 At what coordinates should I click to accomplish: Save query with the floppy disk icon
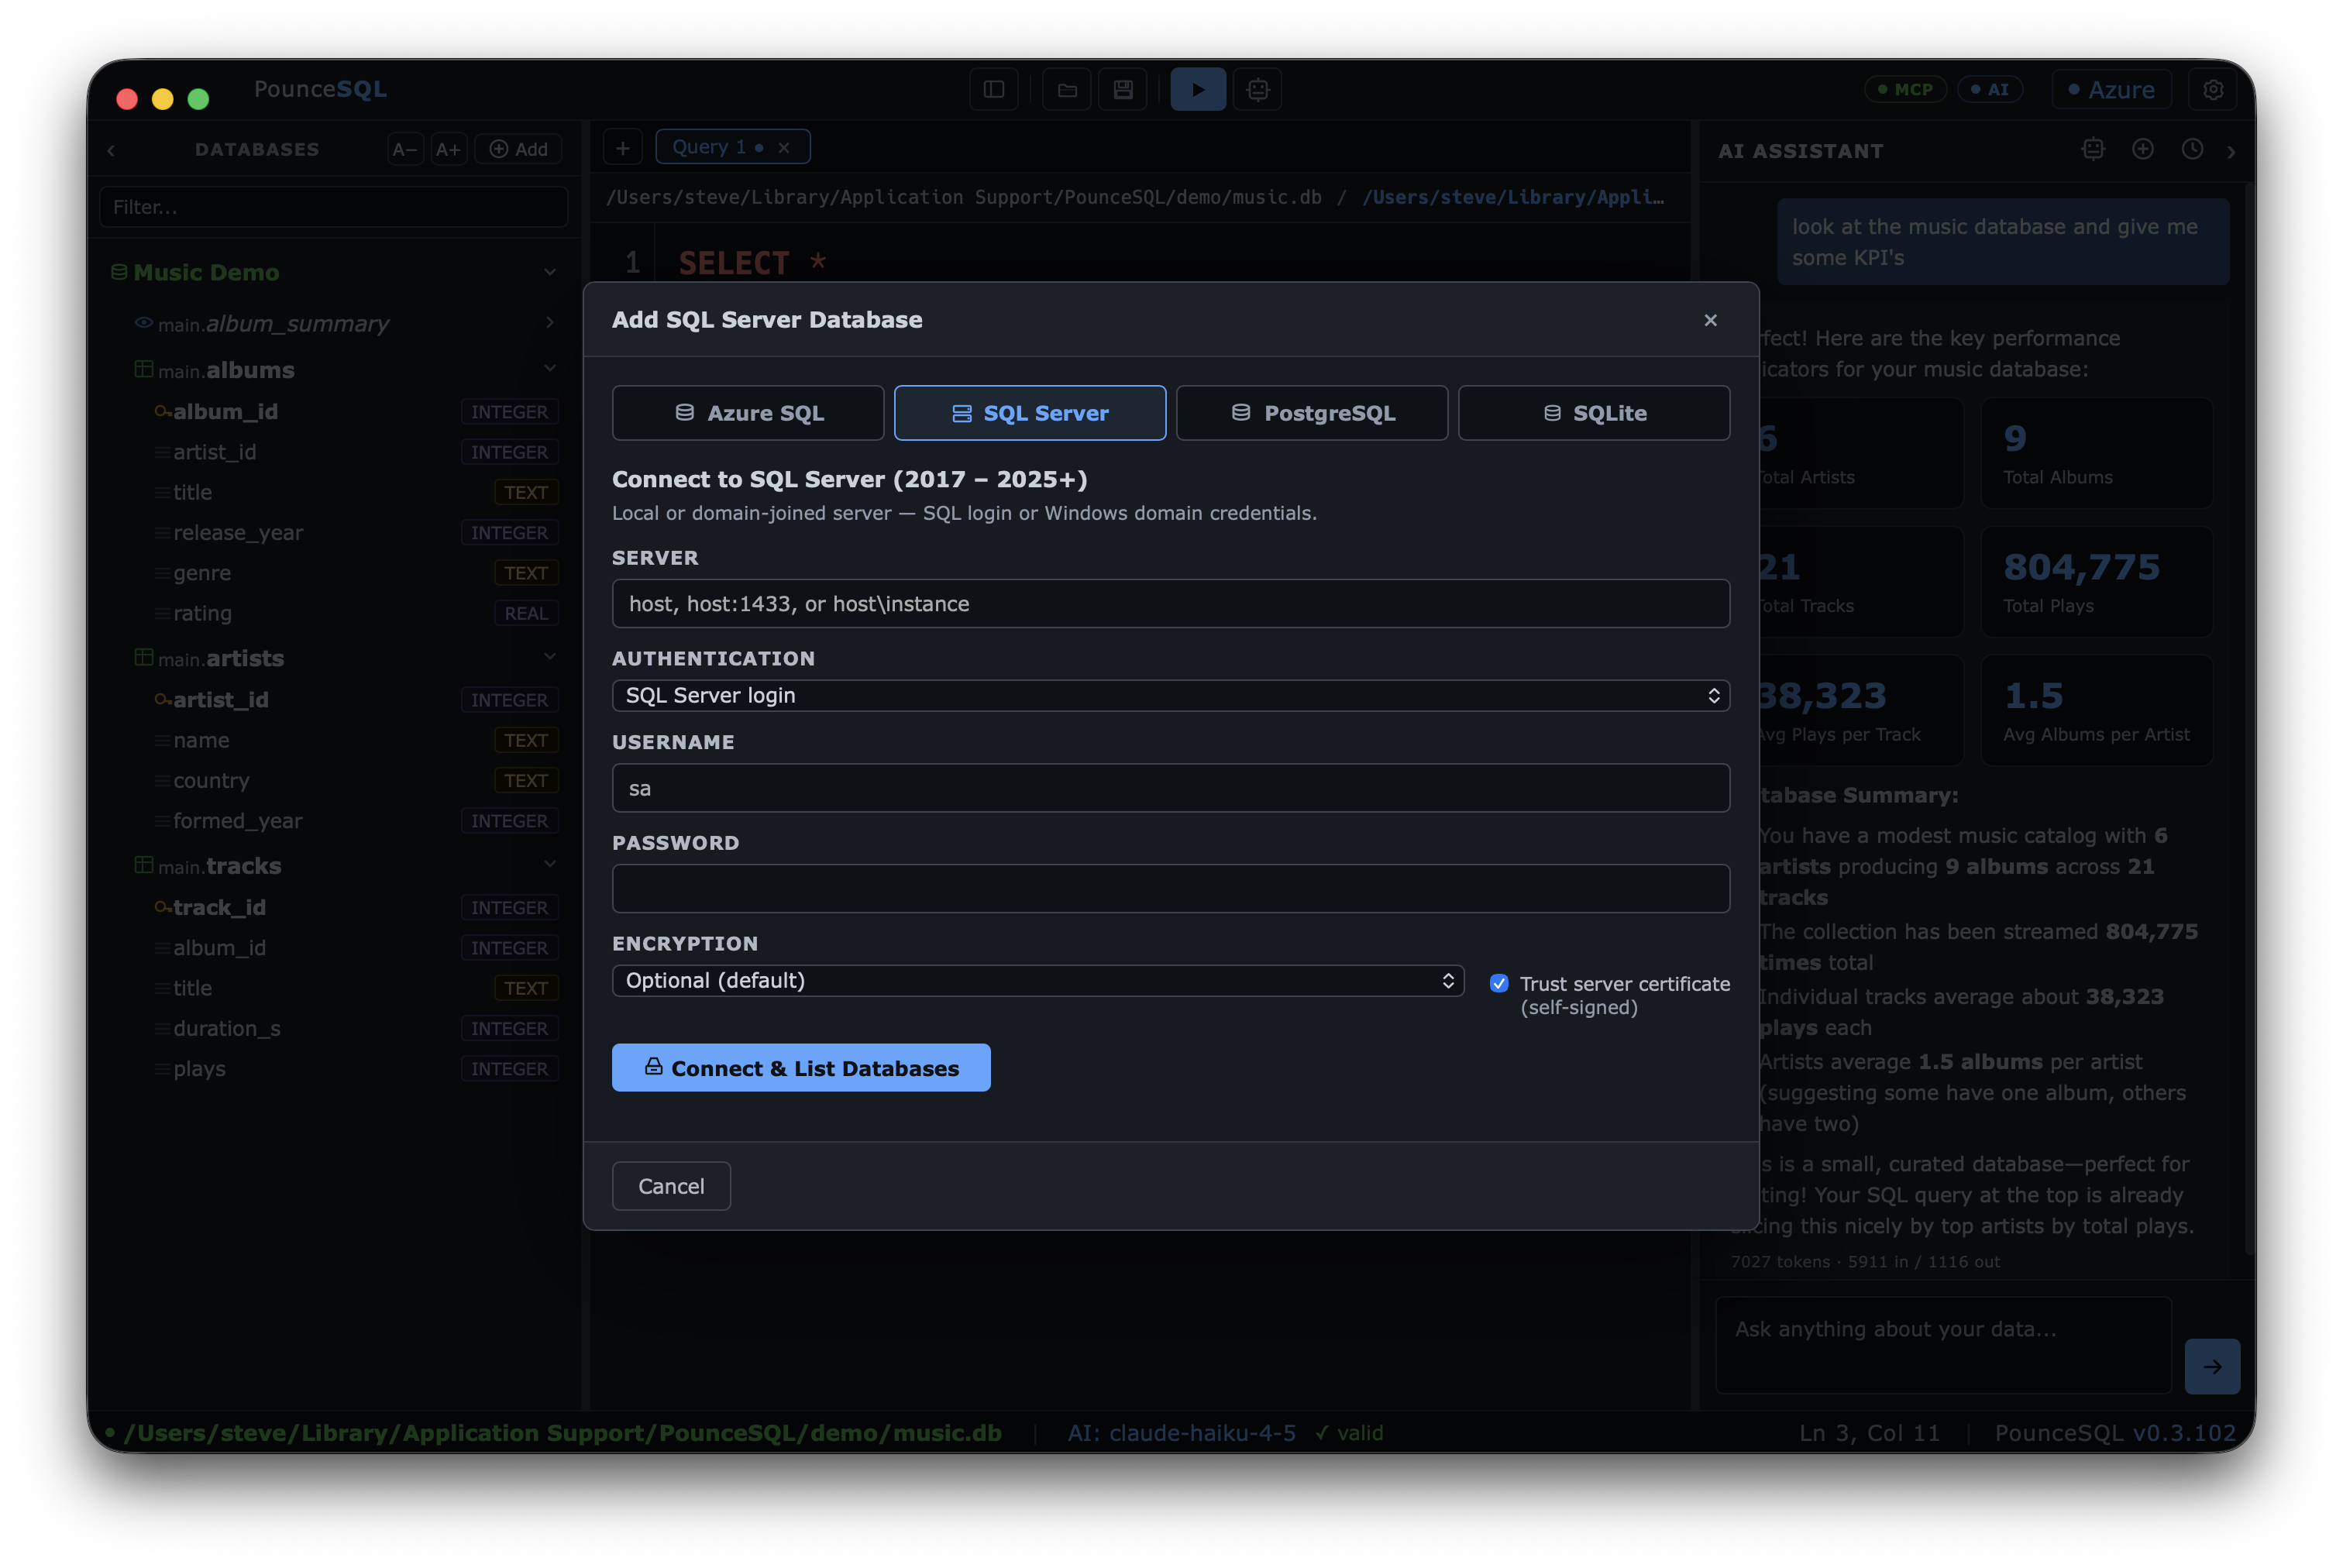click(1123, 90)
